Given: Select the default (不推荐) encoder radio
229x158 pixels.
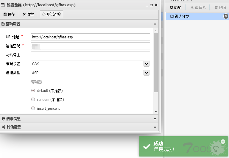Looking at the screenshot, I should (x=33, y=91).
